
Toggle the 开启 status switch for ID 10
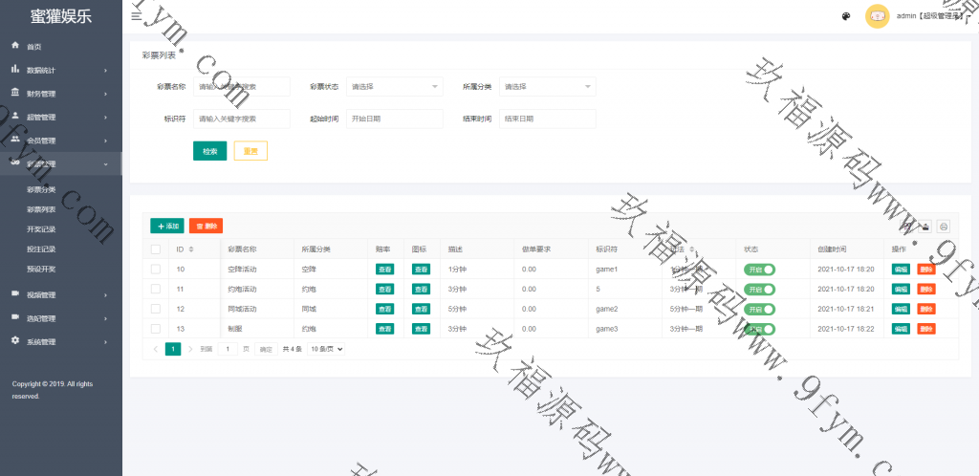click(x=759, y=270)
